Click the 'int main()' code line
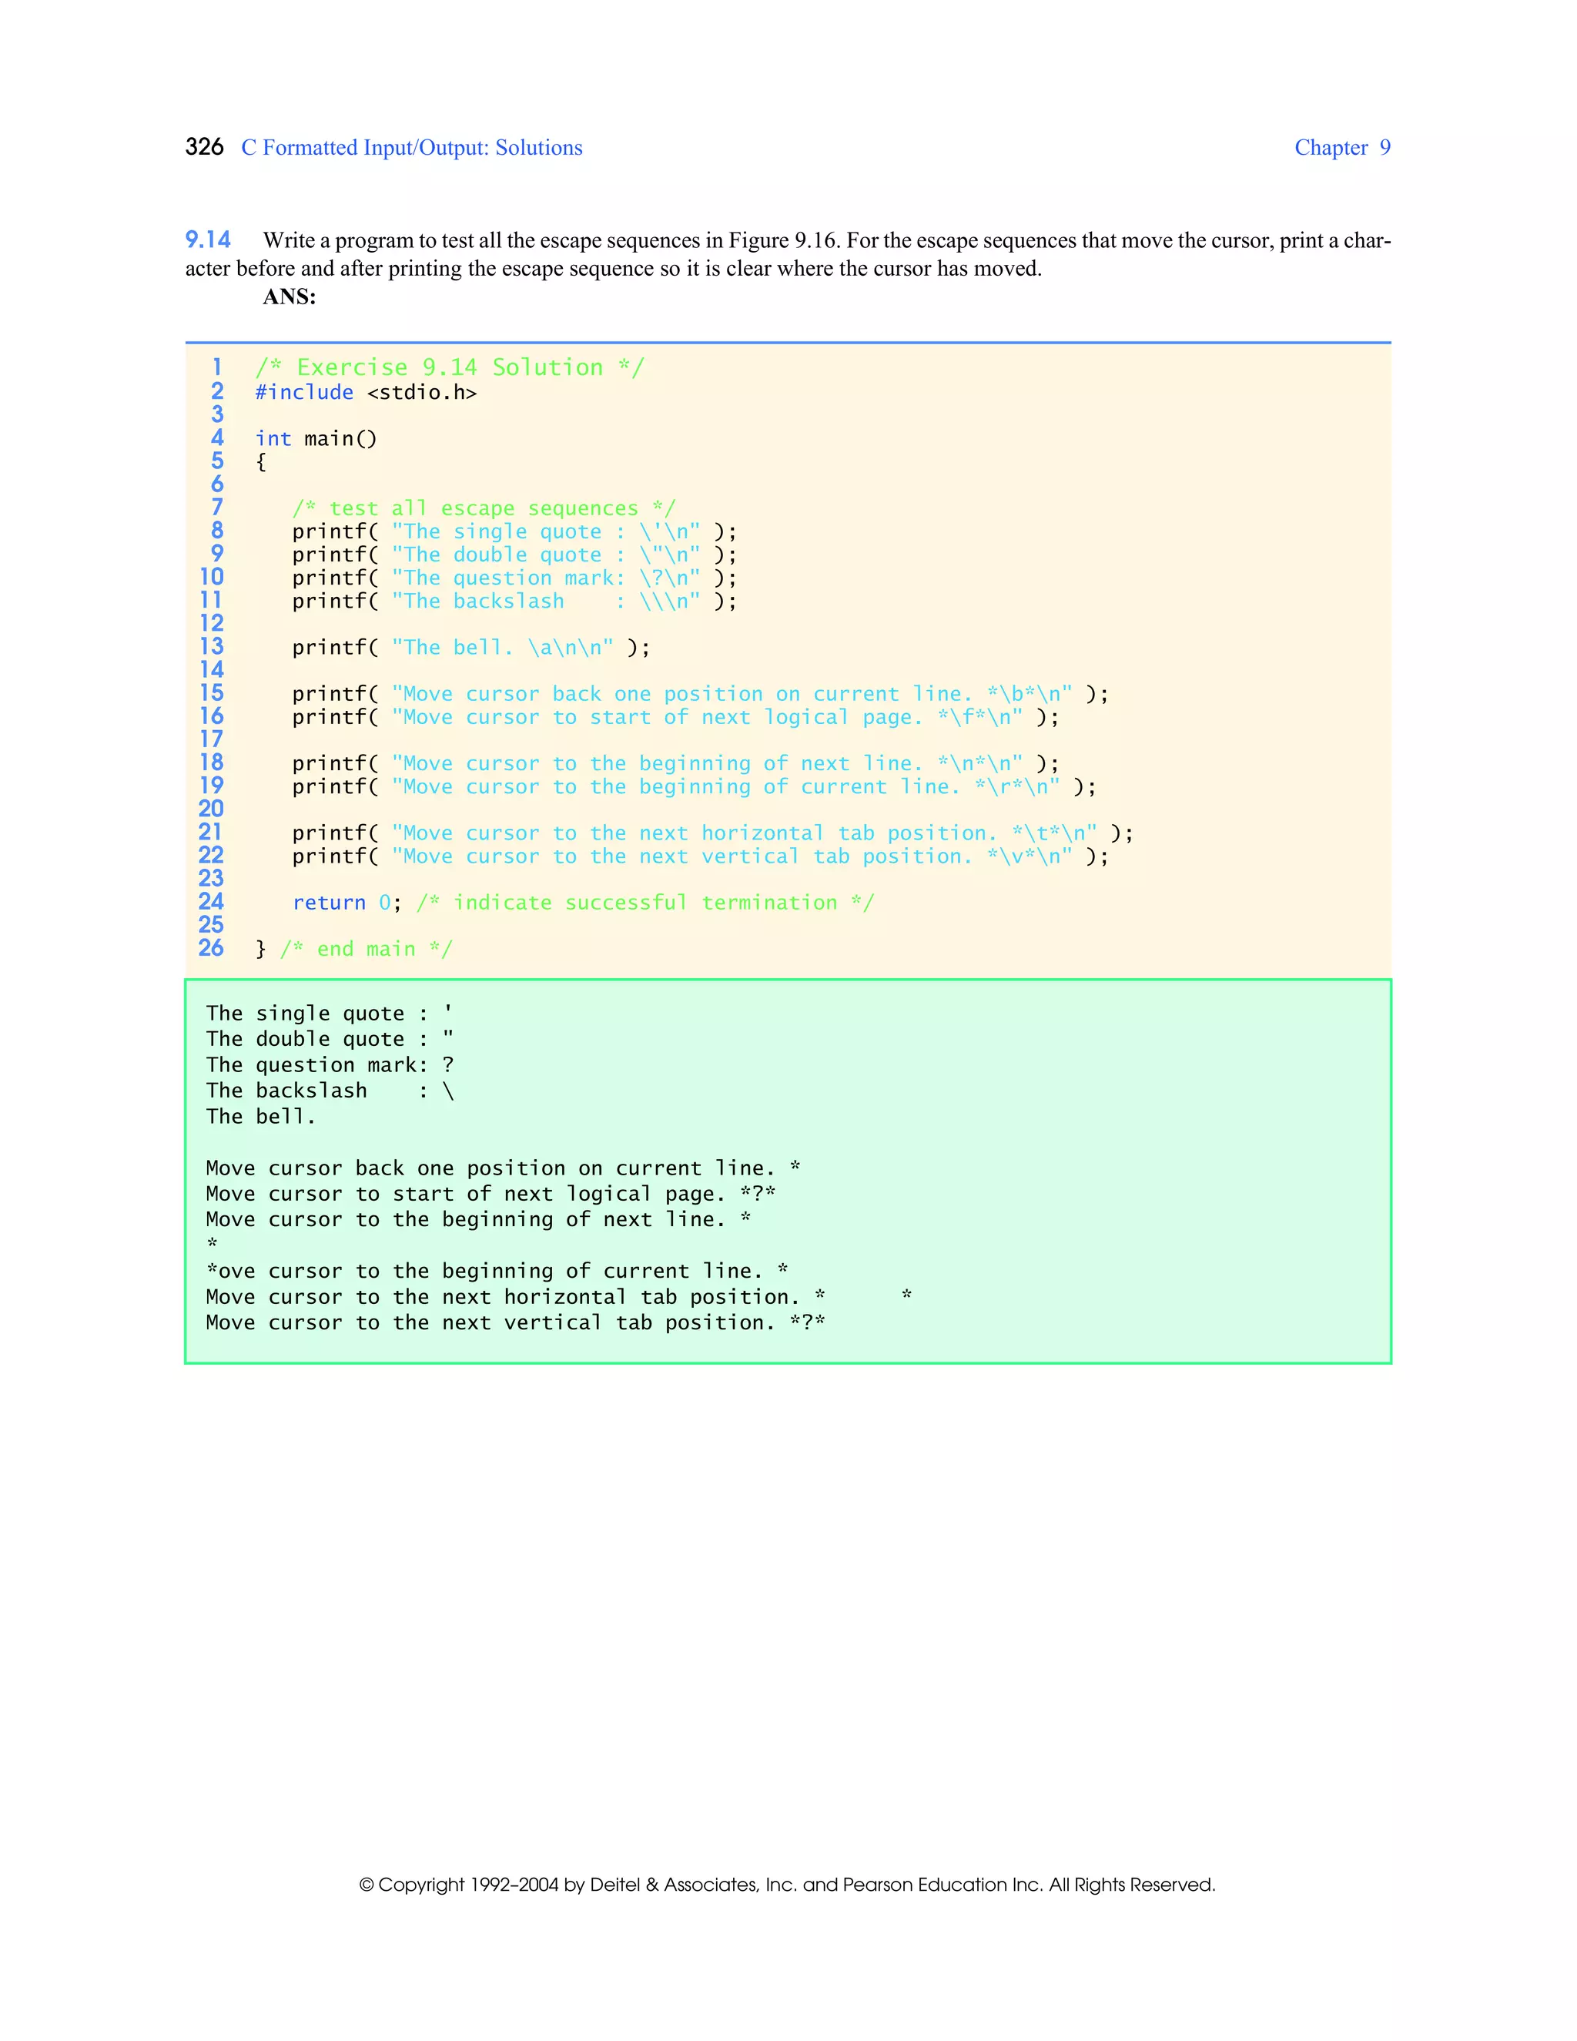Image resolution: width=1577 pixels, height=2041 pixels. click(316, 438)
